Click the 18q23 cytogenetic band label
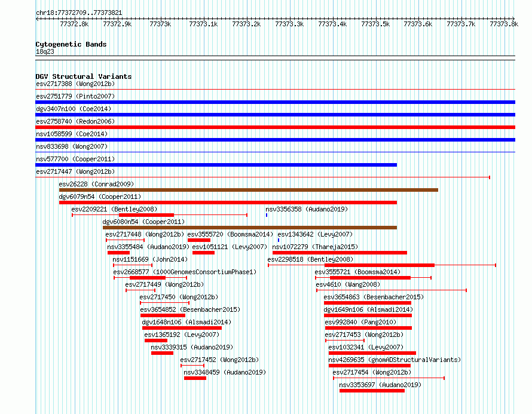 (45, 51)
